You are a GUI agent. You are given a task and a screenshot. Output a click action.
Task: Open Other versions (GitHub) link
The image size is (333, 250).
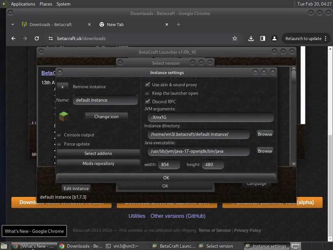(x=178, y=216)
